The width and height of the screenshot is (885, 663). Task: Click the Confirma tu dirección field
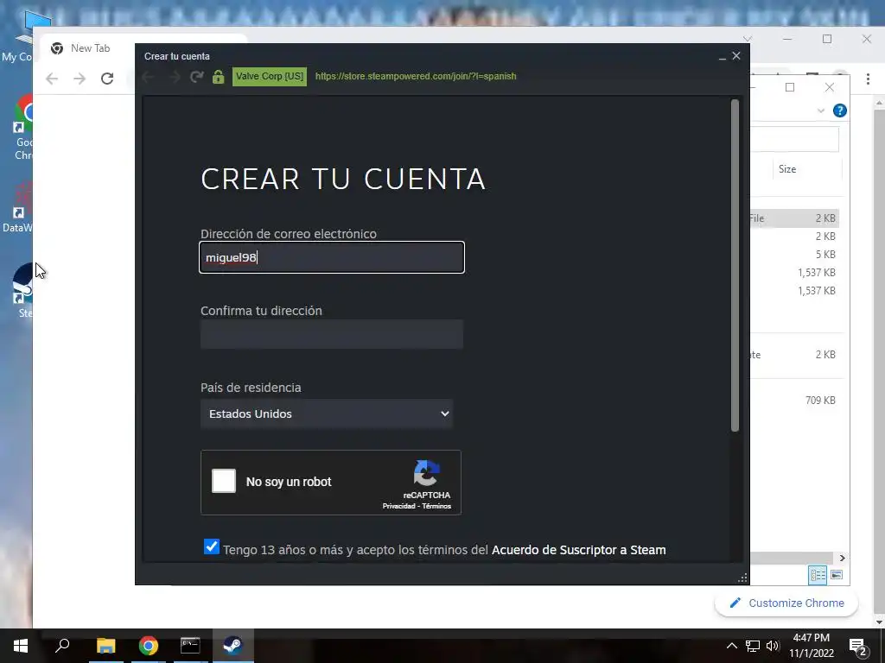tap(332, 334)
